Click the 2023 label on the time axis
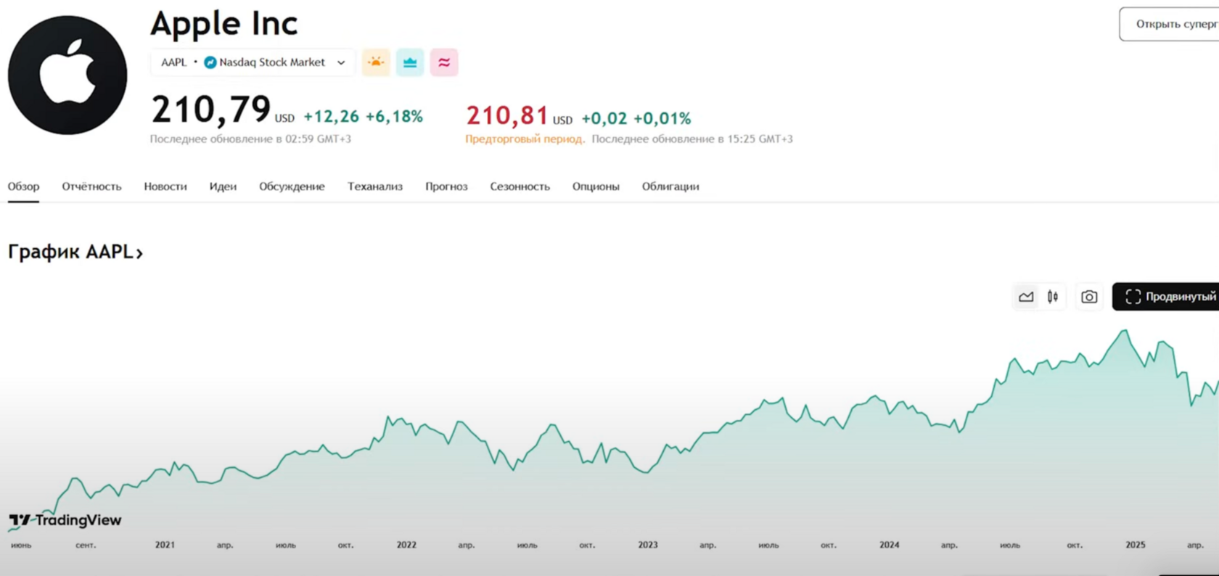This screenshot has width=1219, height=576. [648, 545]
